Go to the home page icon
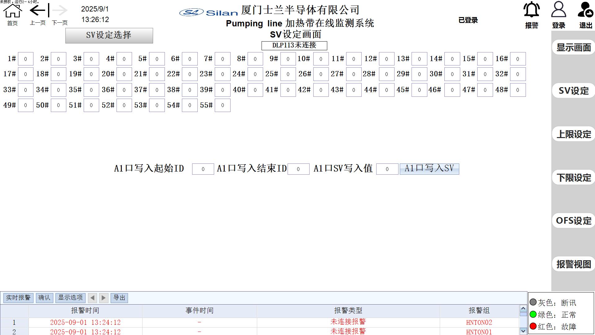Viewport: 595px width, 335px height. pyautogui.click(x=12, y=11)
